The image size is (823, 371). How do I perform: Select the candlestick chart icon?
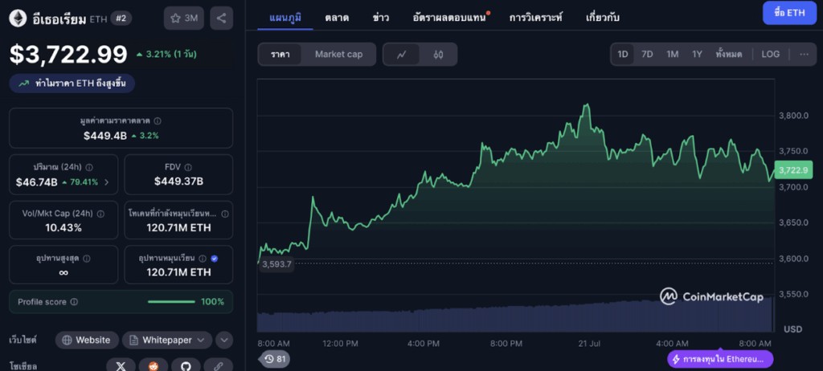click(x=439, y=54)
